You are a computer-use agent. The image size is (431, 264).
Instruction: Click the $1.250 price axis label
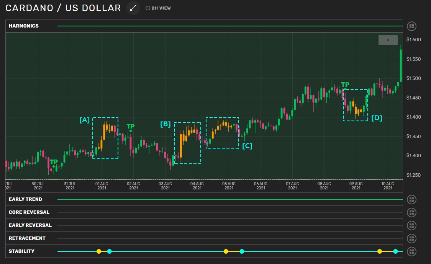point(414,175)
